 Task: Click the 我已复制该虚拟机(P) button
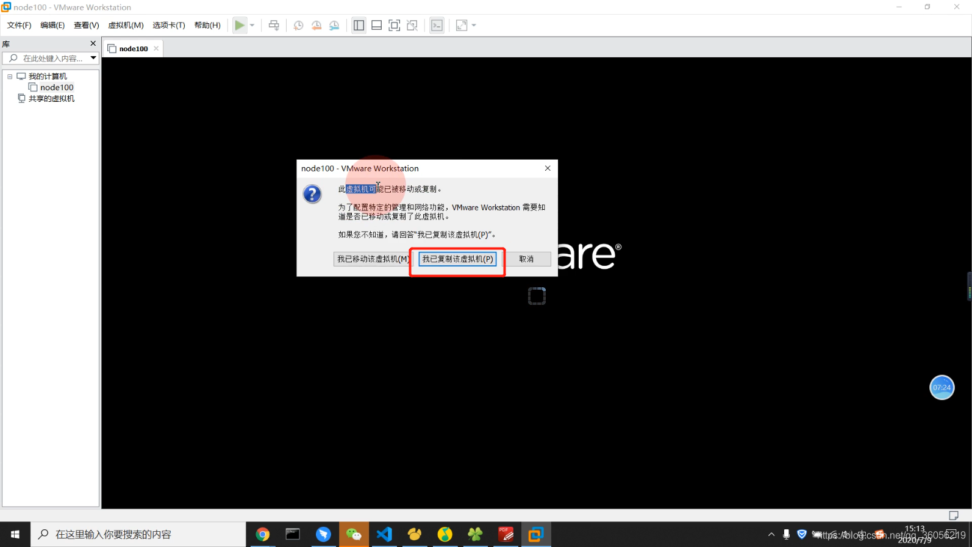pos(458,259)
